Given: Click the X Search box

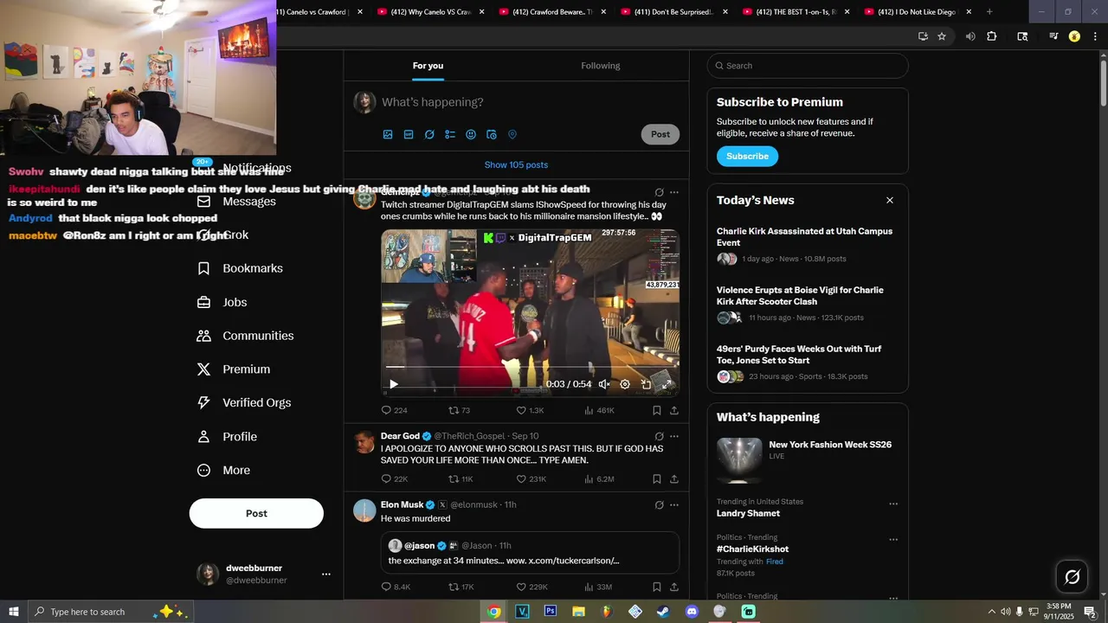Looking at the screenshot, I should click(808, 66).
